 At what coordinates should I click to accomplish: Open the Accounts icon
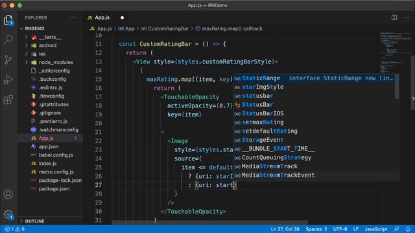point(8,194)
